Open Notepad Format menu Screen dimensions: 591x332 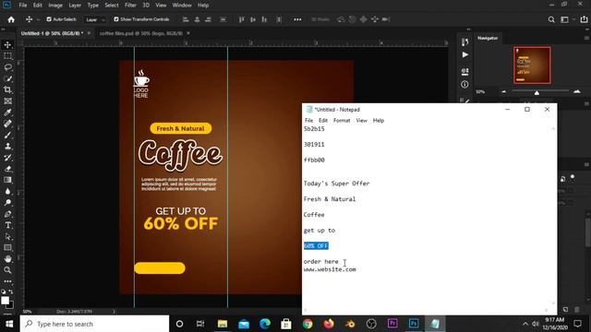pos(342,121)
